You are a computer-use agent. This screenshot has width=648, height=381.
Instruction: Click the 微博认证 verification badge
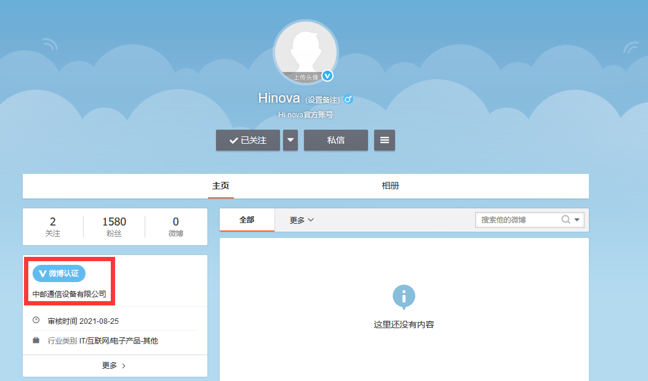click(58, 273)
